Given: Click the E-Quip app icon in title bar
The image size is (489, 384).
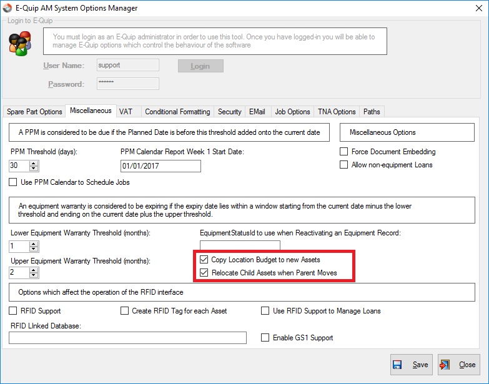Looking at the screenshot, I should (7, 8).
